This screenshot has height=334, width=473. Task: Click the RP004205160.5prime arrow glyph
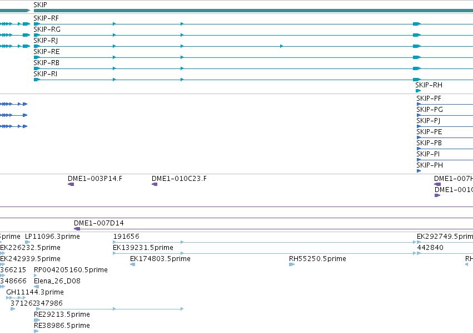(x=35, y=276)
